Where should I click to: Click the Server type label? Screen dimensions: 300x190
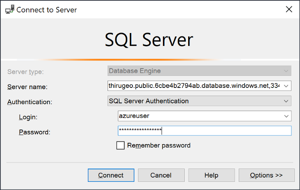(25, 72)
